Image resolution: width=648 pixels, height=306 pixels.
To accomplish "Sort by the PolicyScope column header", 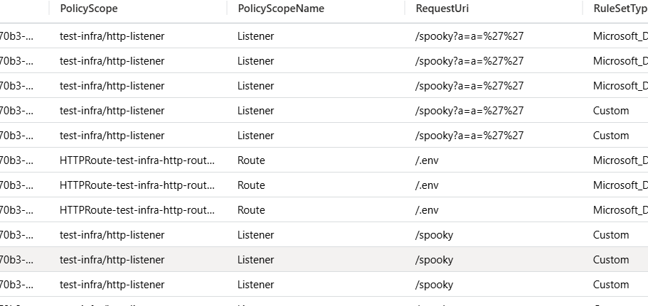I will tap(88, 9).
